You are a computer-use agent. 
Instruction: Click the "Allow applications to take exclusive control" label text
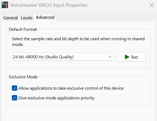[x=71, y=88]
